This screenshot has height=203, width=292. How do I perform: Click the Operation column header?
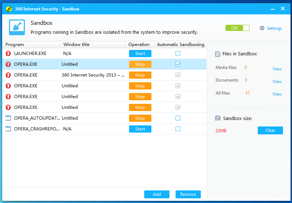click(x=140, y=45)
